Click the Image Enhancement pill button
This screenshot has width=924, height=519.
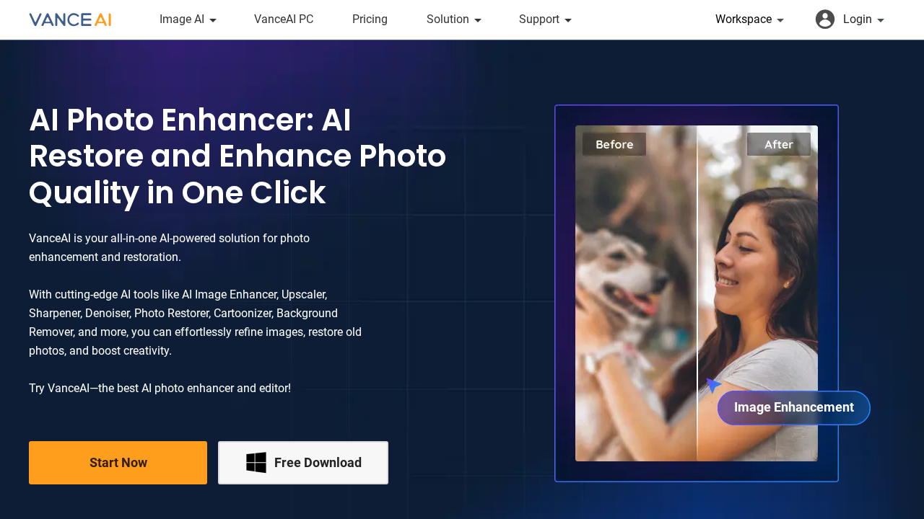[x=794, y=408]
